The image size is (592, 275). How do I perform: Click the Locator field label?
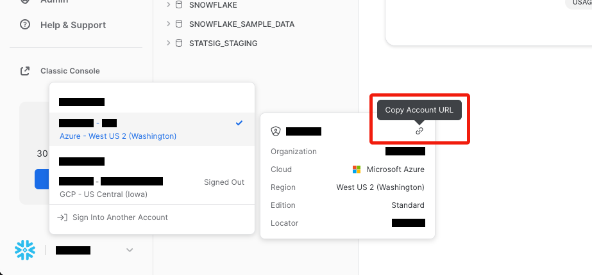(284, 223)
